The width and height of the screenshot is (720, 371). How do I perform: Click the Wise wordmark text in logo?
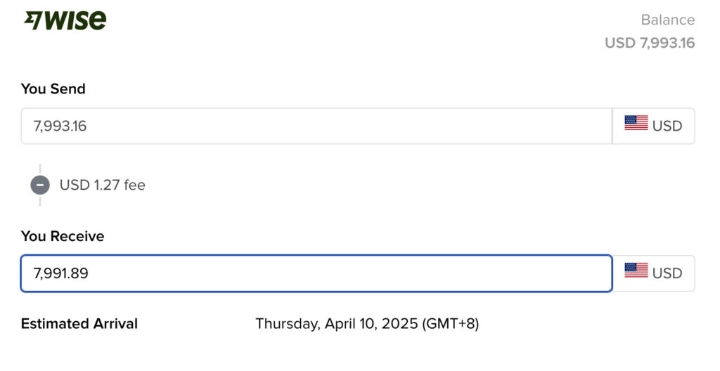(77, 20)
